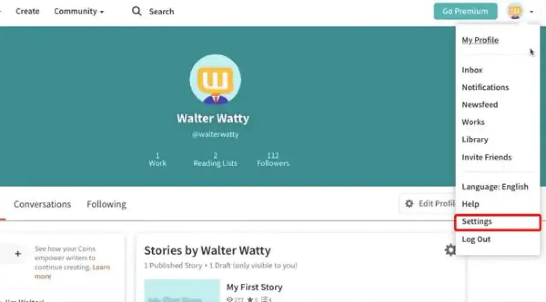The width and height of the screenshot is (546, 302).
Task: Click the plus icon in Coins card
Action: [x=17, y=254]
